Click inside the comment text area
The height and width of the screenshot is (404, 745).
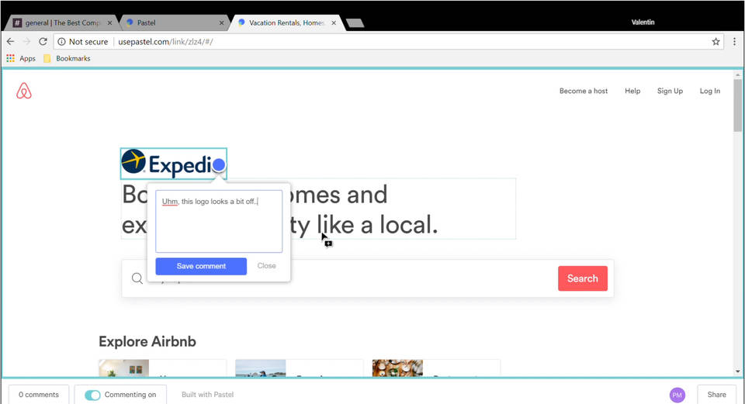point(219,225)
